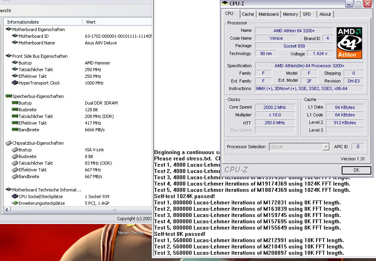The width and height of the screenshot is (376, 261).
Task: Minimize the CPU-Z window
Action: (x=349, y=4)
